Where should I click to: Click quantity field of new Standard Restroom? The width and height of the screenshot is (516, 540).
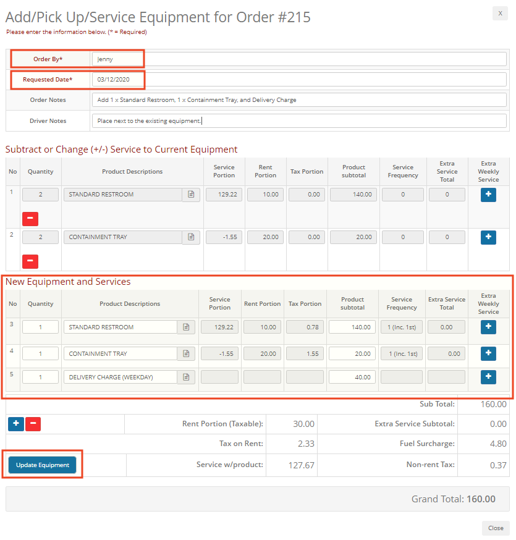pyautogui.click(x=41, y=327)
